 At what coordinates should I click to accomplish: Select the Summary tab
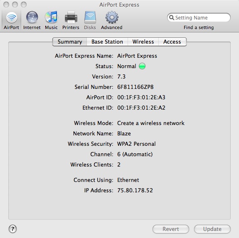click(x=70, y=42)
